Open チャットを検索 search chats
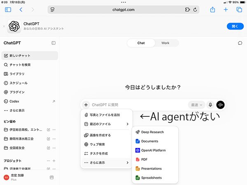The height and width of the screenshot is (185, 247). 30,65
